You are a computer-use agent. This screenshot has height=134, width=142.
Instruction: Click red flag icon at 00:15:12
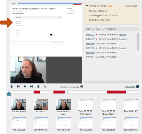(x=97, y=48)
